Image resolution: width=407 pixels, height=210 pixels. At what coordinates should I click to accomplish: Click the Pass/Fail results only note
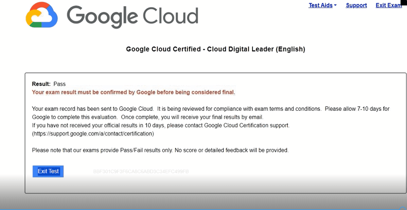tap(160, 150)
